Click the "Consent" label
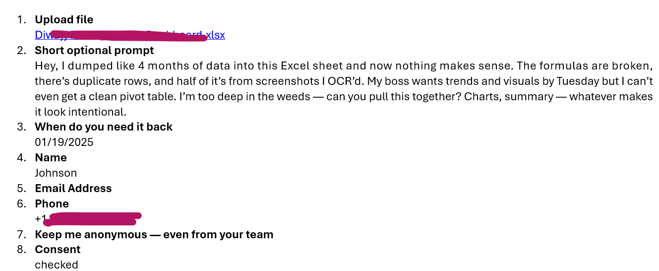659x271 pixels. point(58,250)
